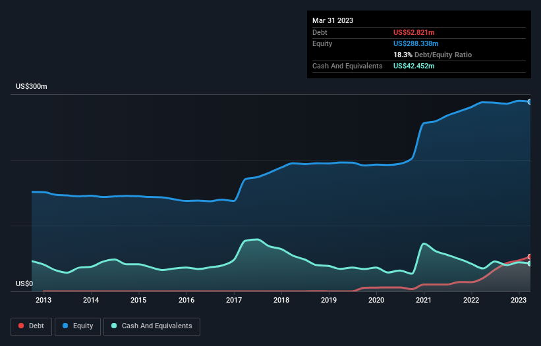Click Cash And Equivalents label in tooltip
This screenshot has width=541, height=346.
pyautogui.click(x=347, y=66)
